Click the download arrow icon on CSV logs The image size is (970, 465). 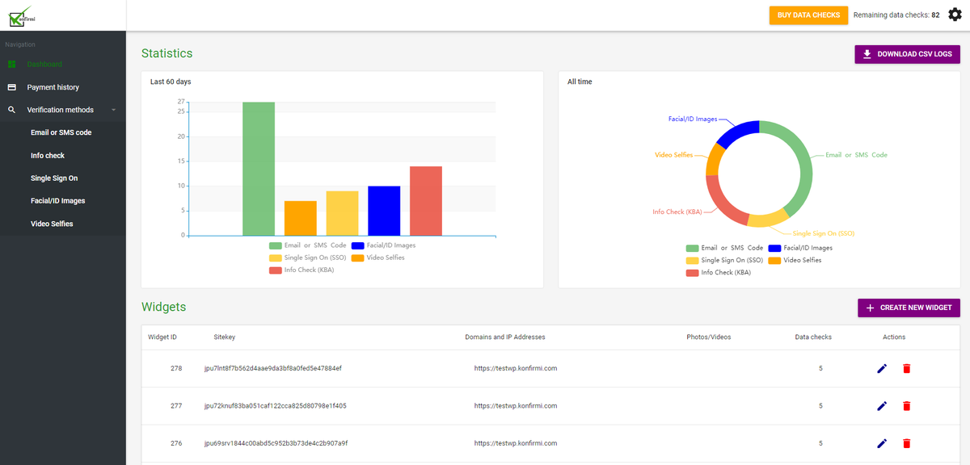tap(867, 55)
